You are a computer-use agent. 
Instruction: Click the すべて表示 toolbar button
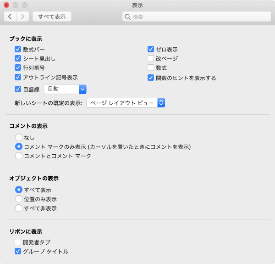[52, 17]
